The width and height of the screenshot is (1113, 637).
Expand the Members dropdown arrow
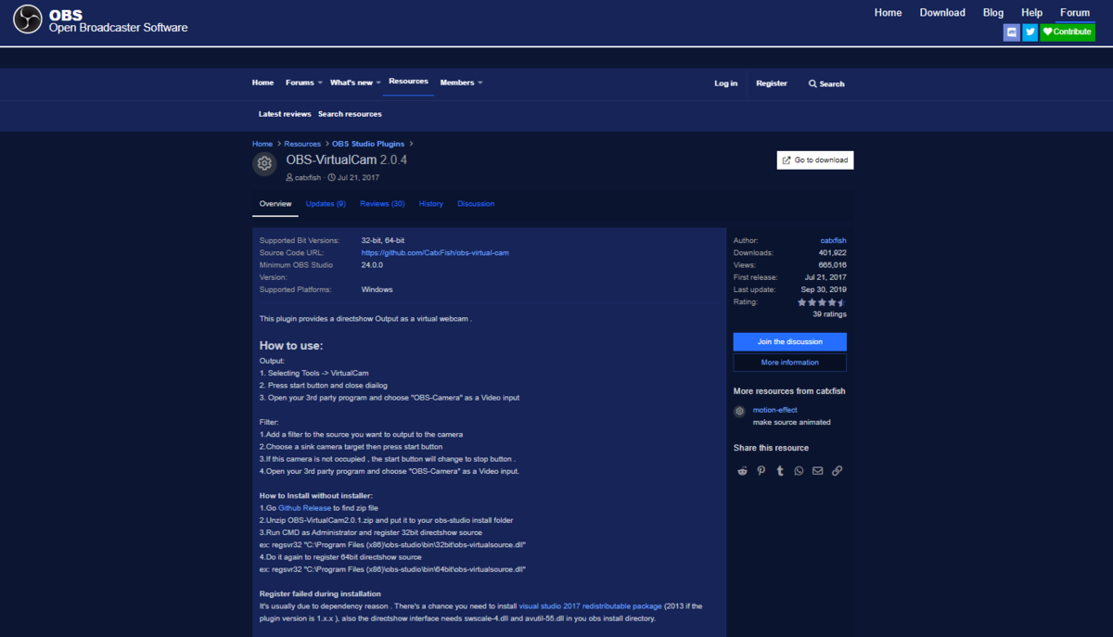480,83
